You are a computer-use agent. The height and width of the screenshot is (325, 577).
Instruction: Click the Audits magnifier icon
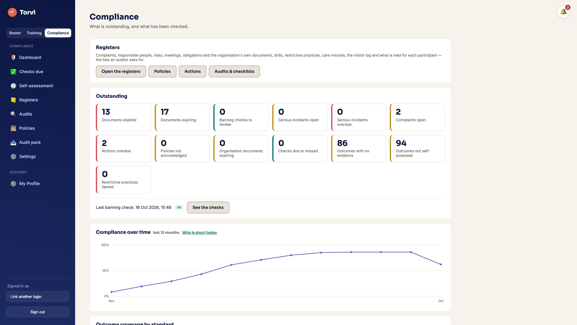tap(13, 114)
